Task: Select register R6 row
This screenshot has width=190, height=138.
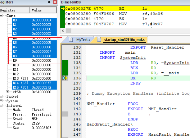Action: tap(34, 47)
